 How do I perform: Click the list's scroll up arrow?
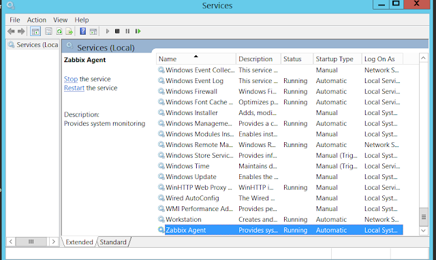[x=423, y=58]
